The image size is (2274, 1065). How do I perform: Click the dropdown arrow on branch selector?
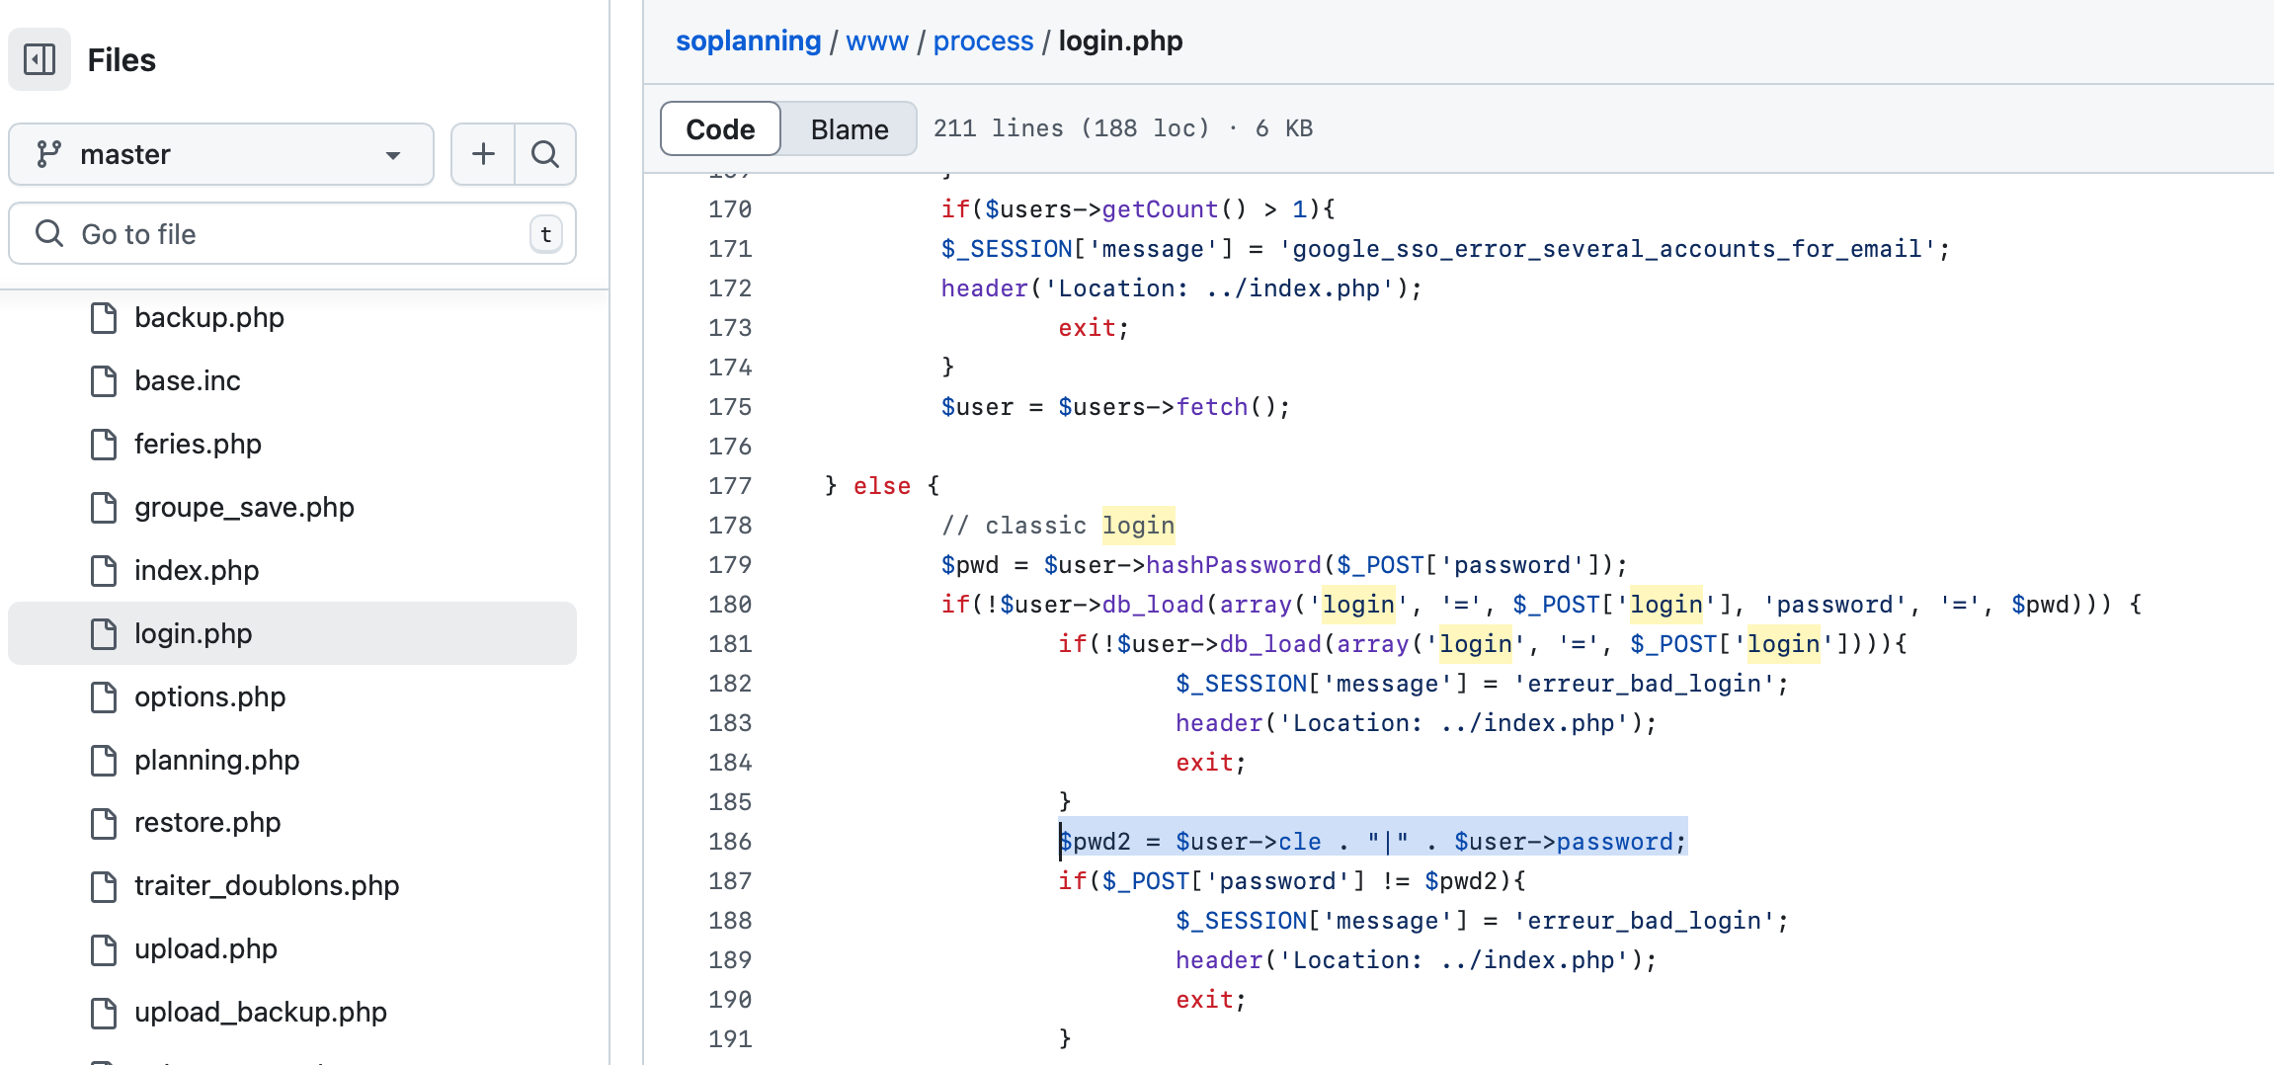[x=393, y=155]
